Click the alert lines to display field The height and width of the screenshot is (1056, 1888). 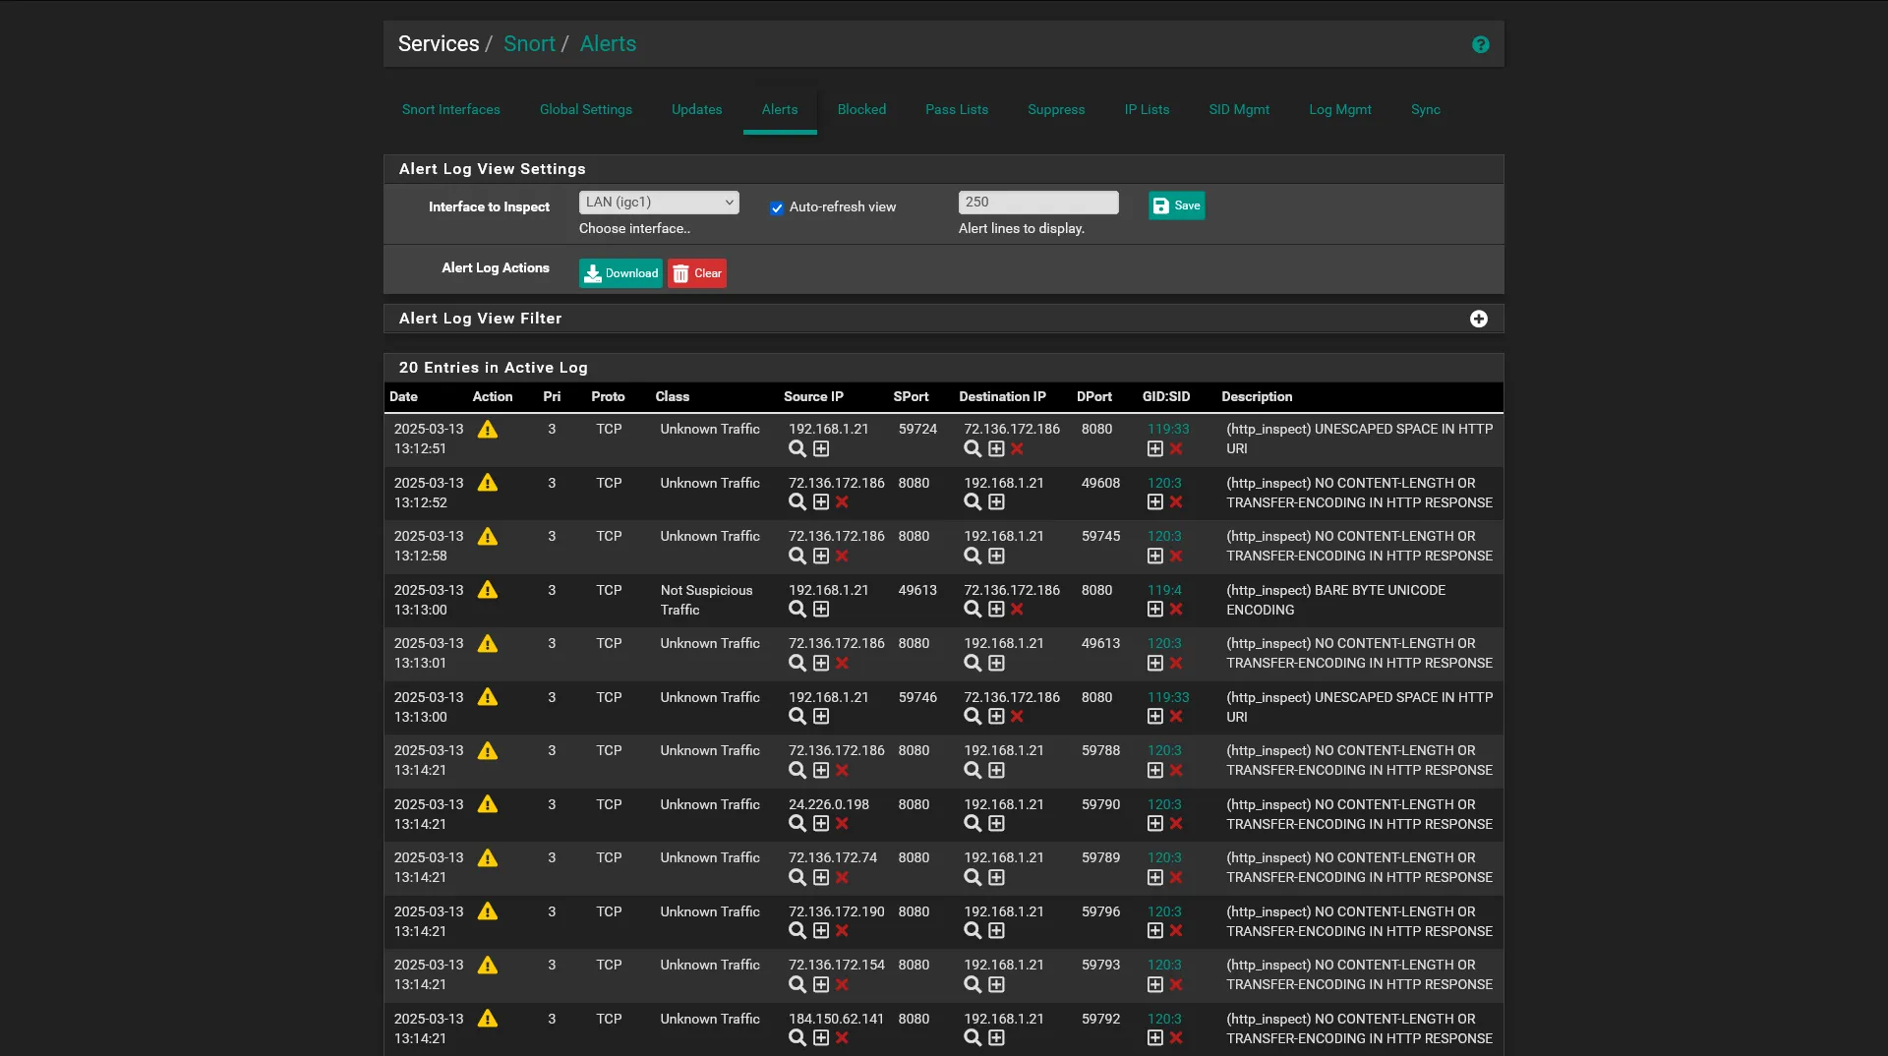(1038, 203)
